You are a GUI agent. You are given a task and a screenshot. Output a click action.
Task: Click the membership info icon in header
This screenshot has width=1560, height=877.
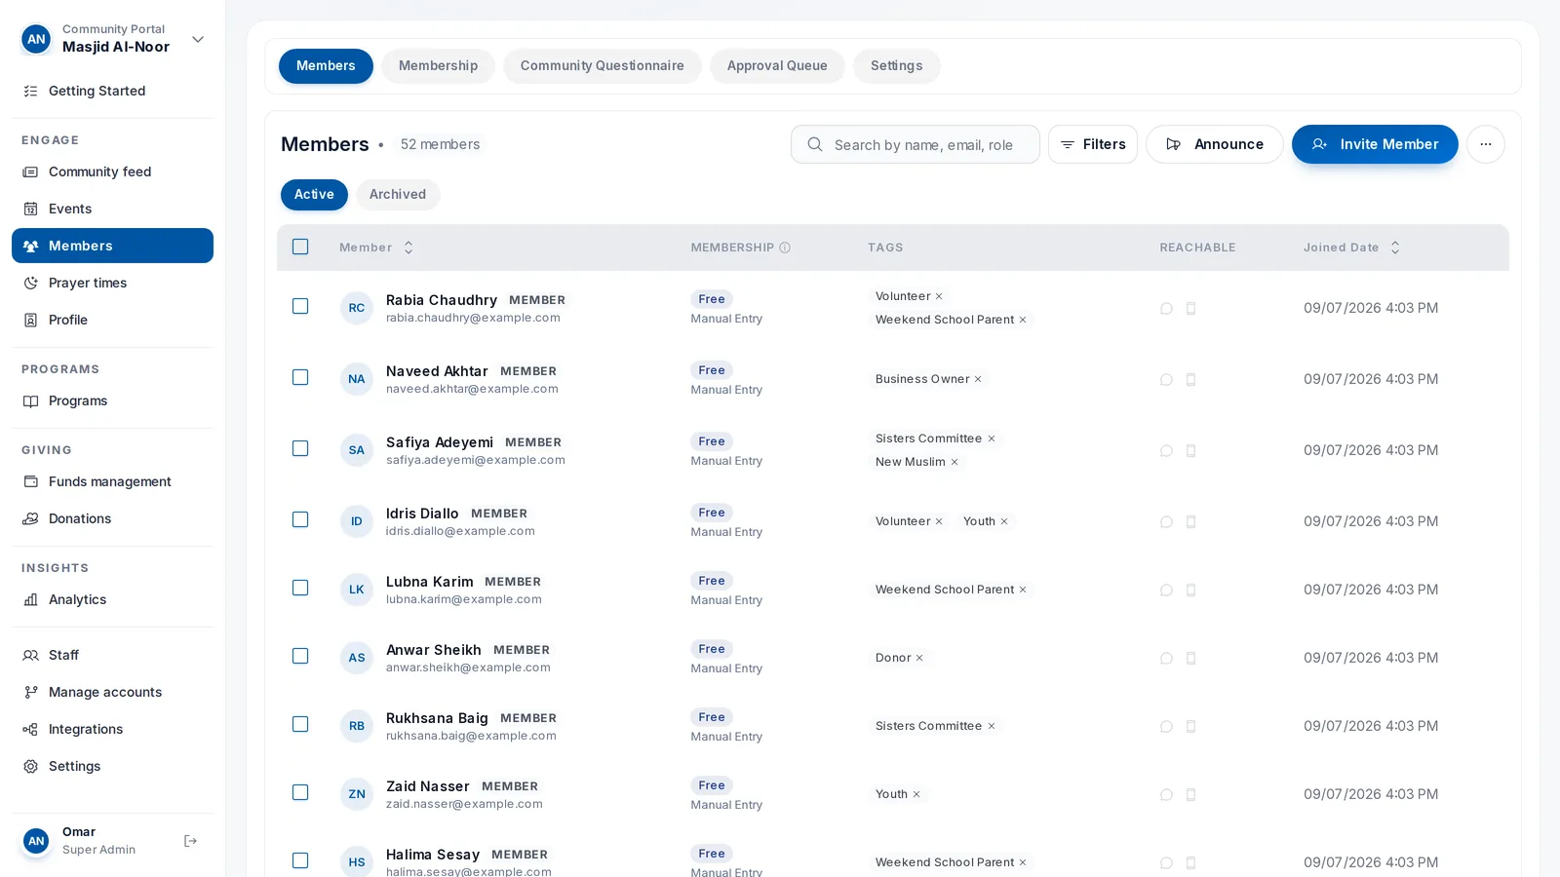point(785,248)
